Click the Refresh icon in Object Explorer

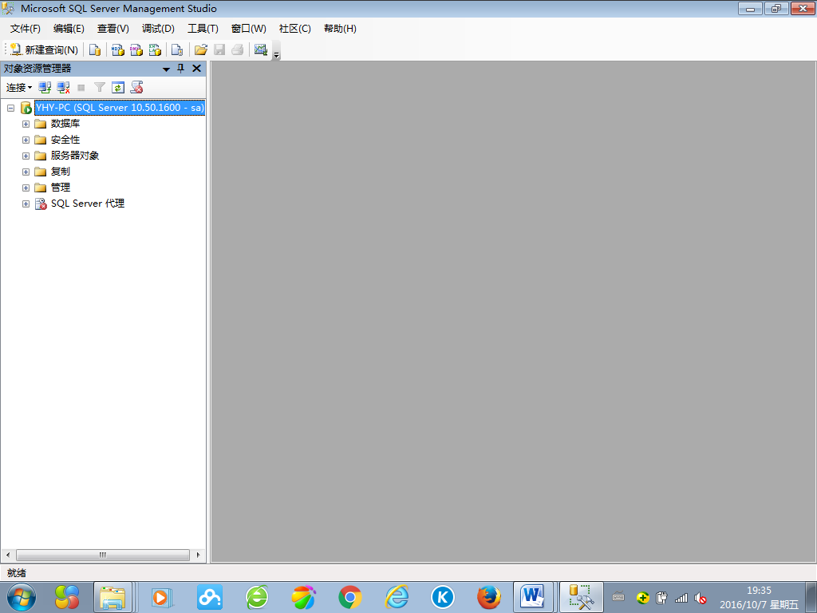click(118, 88)
